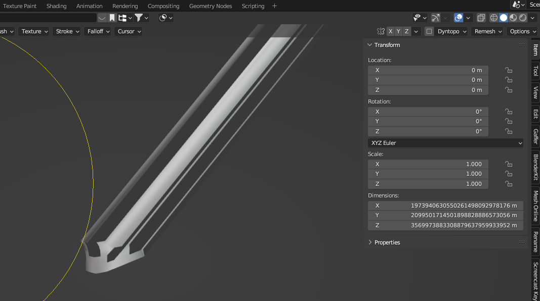The height and width of the screenshot is (301, 540).
Task: Lock Scale Z with padlock icon
Action: pyautogui.click(x=509, y=184)
